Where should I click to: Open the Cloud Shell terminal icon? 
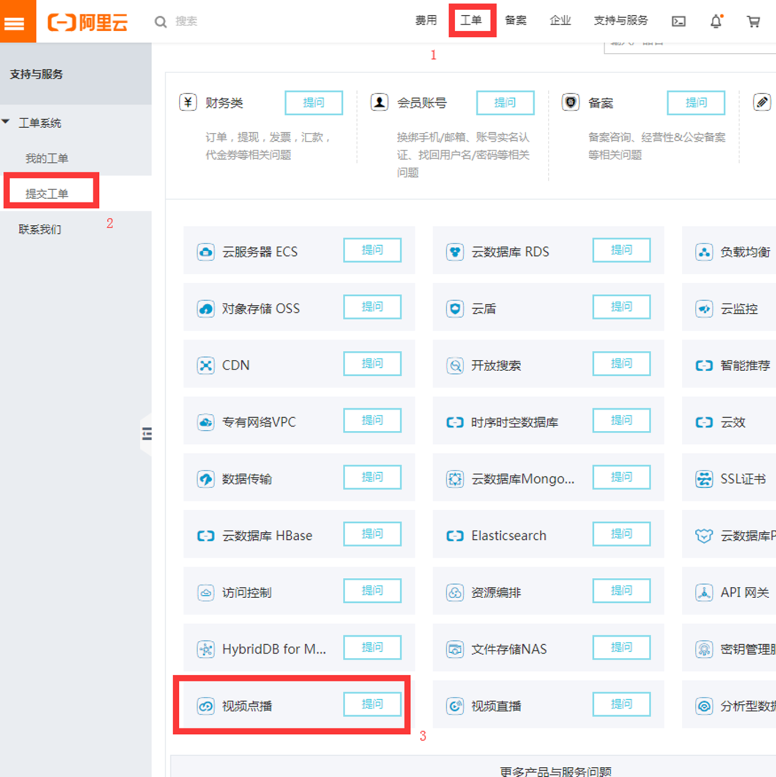point(678,22)
